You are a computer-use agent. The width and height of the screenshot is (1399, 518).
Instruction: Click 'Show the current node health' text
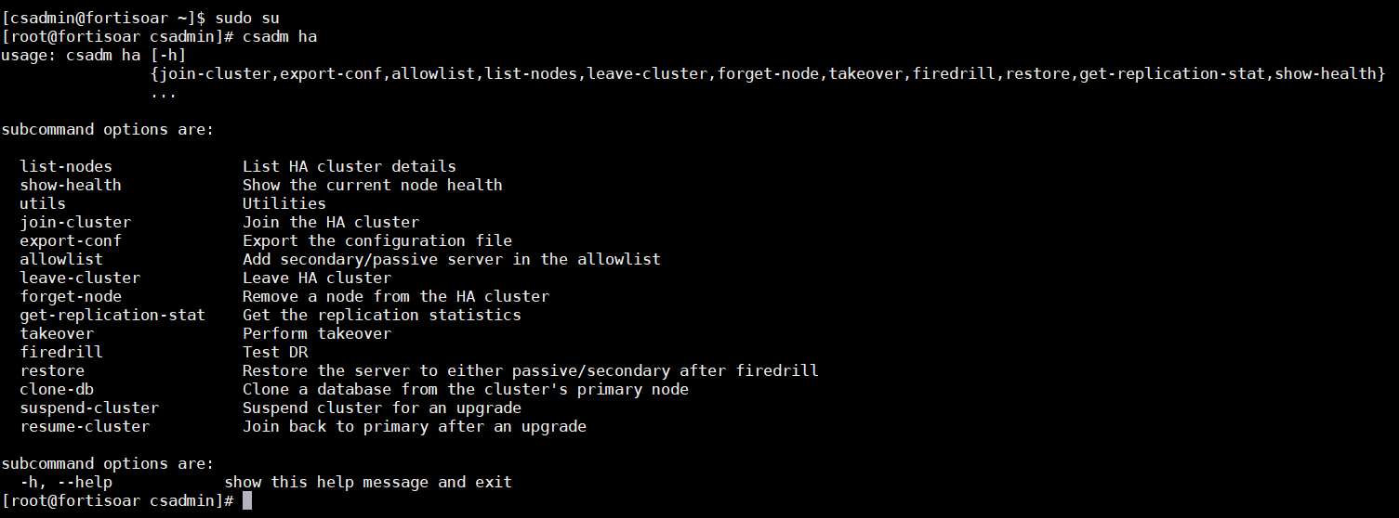coord(372,185)
